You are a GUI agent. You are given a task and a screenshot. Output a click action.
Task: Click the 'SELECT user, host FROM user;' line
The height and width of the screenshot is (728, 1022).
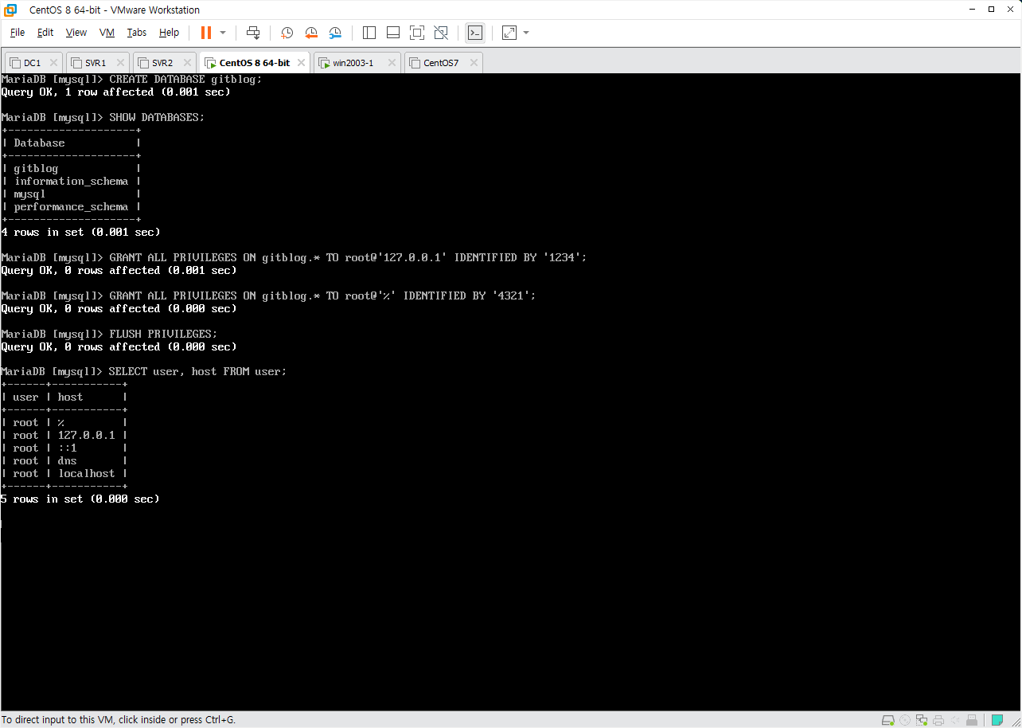tap(144, 371)
